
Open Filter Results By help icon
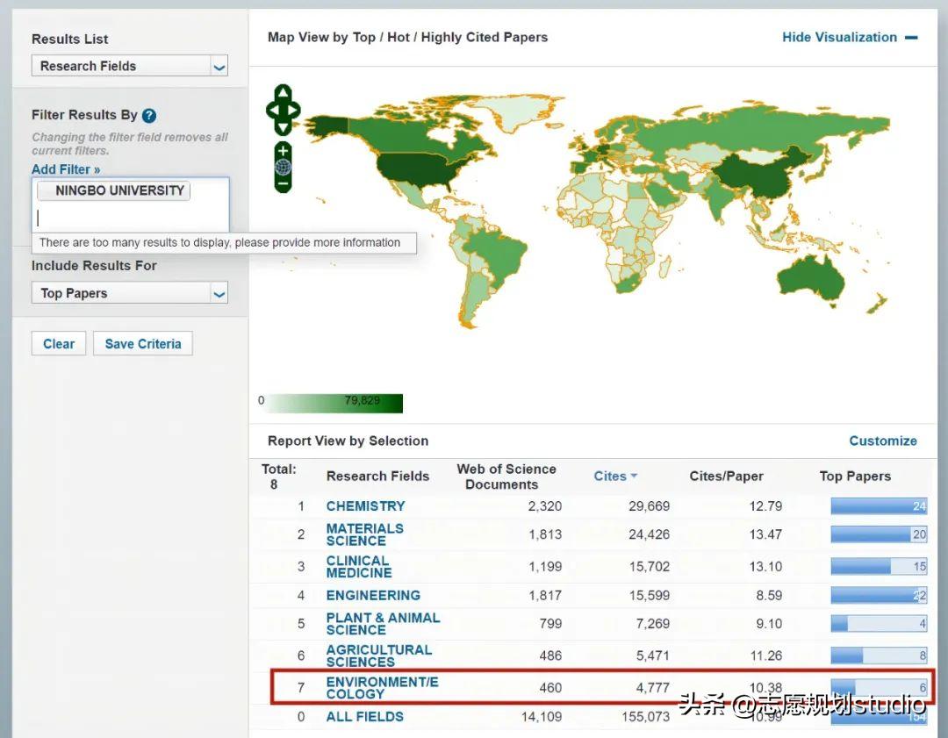click(149, 116)
